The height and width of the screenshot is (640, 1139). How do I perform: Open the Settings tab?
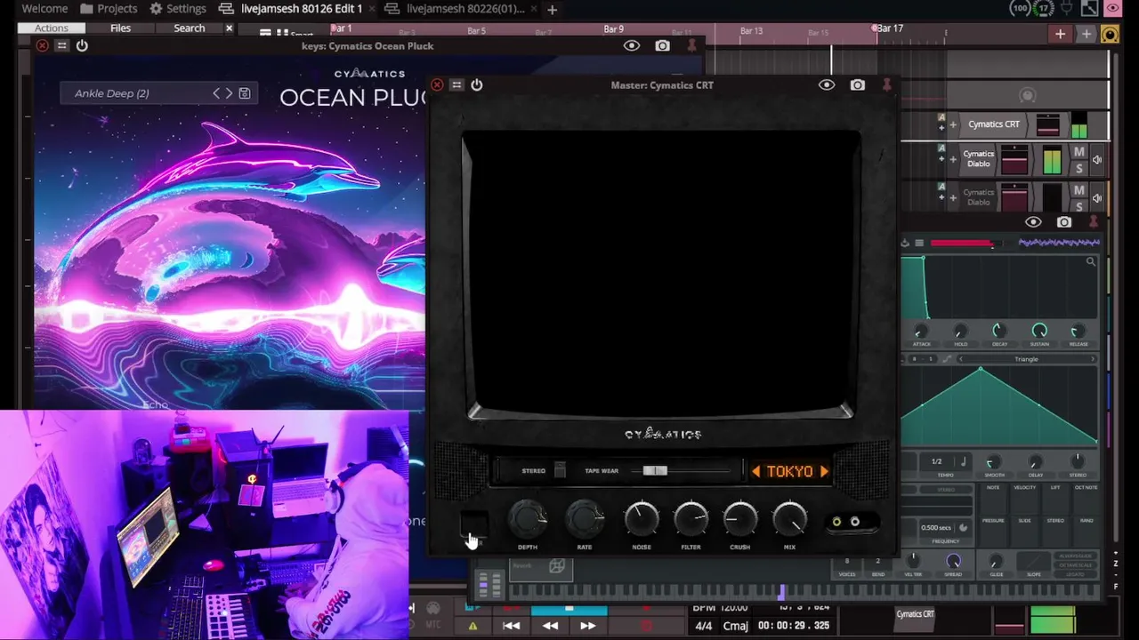(178, 9)
